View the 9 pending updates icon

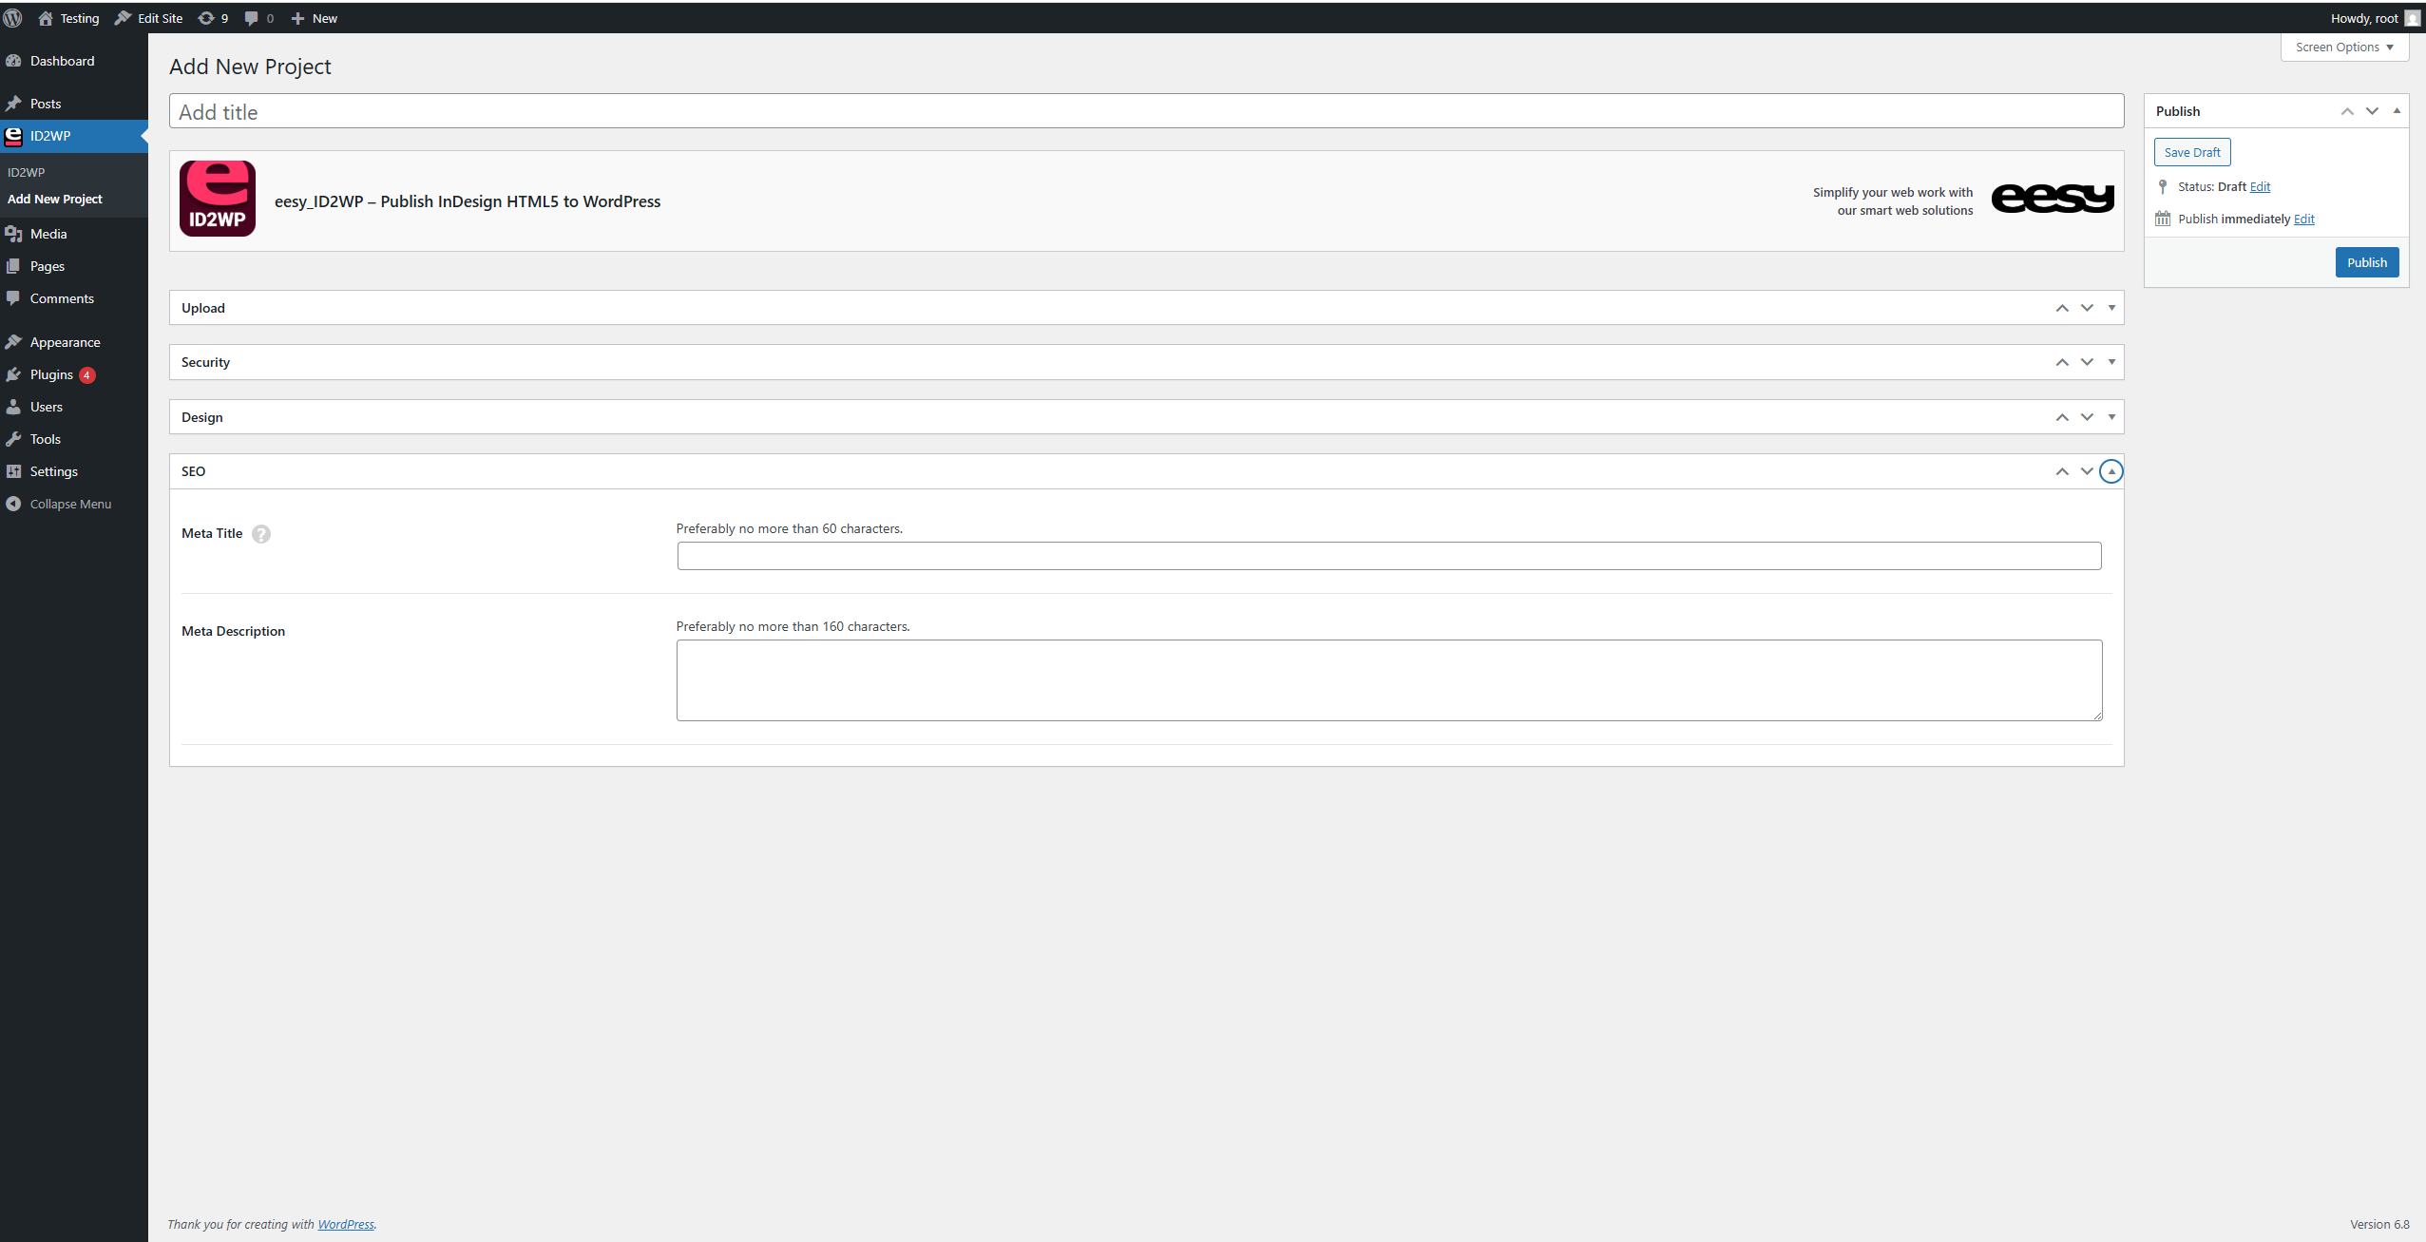(x=213, y=18)
